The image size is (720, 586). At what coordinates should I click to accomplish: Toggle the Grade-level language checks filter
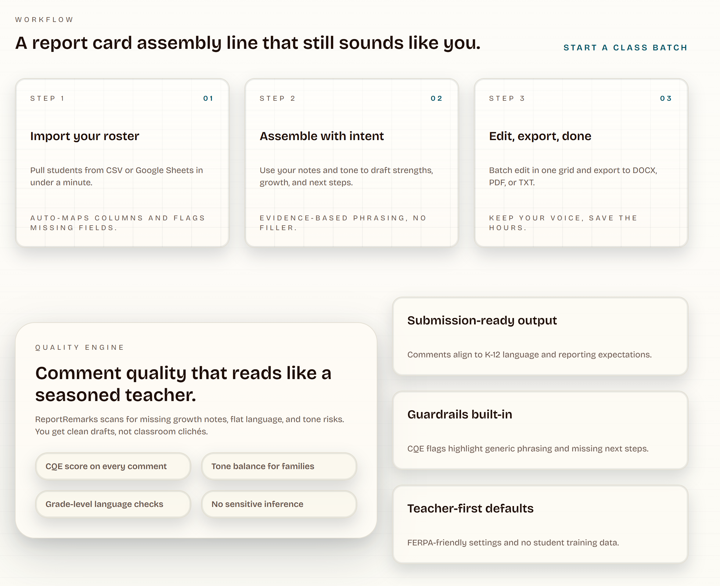112,504
